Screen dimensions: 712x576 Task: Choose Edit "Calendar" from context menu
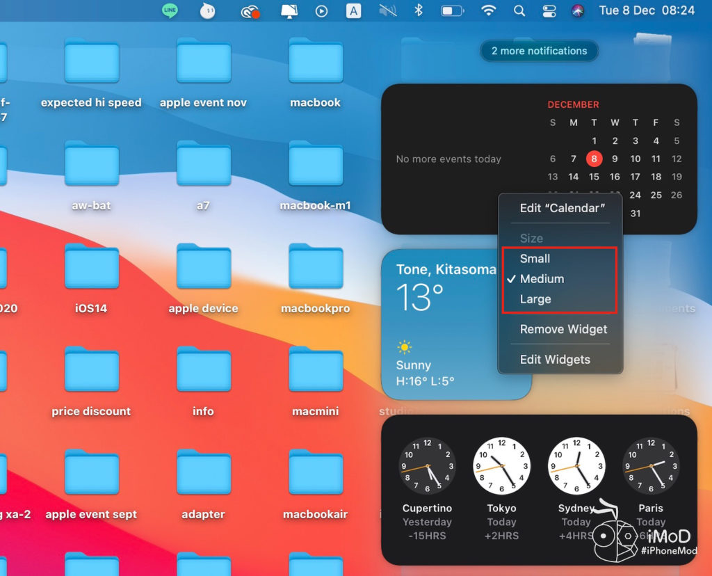tap(562, 208)
